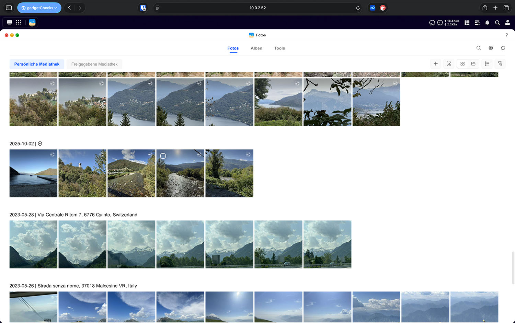
Task: Switch to folder view mode
Action: click(473, 64)
